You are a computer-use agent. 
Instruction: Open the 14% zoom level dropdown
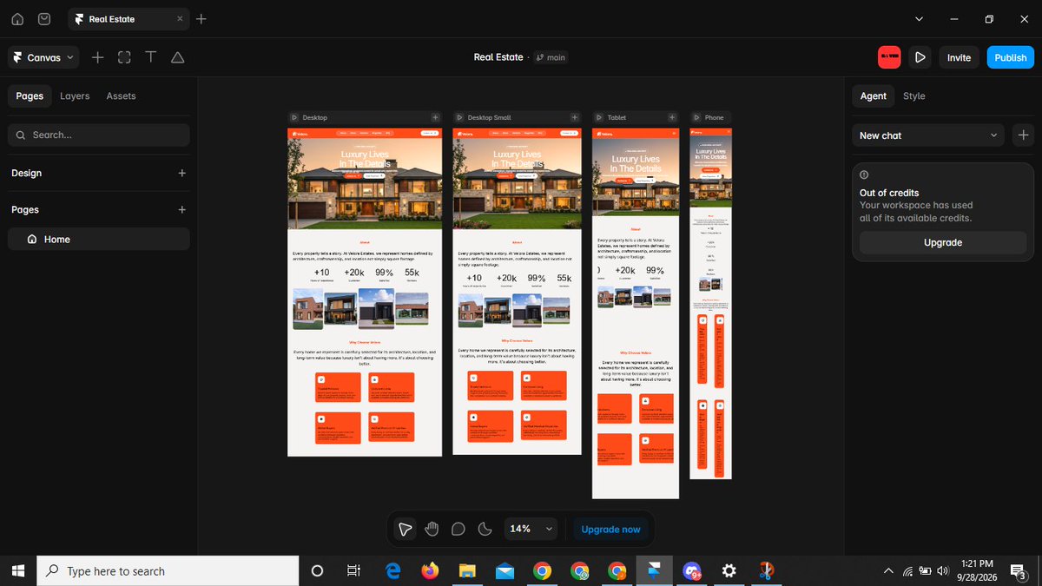531,529
